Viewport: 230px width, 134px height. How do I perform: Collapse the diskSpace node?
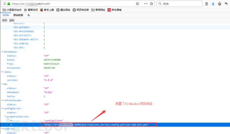[2, 52]
